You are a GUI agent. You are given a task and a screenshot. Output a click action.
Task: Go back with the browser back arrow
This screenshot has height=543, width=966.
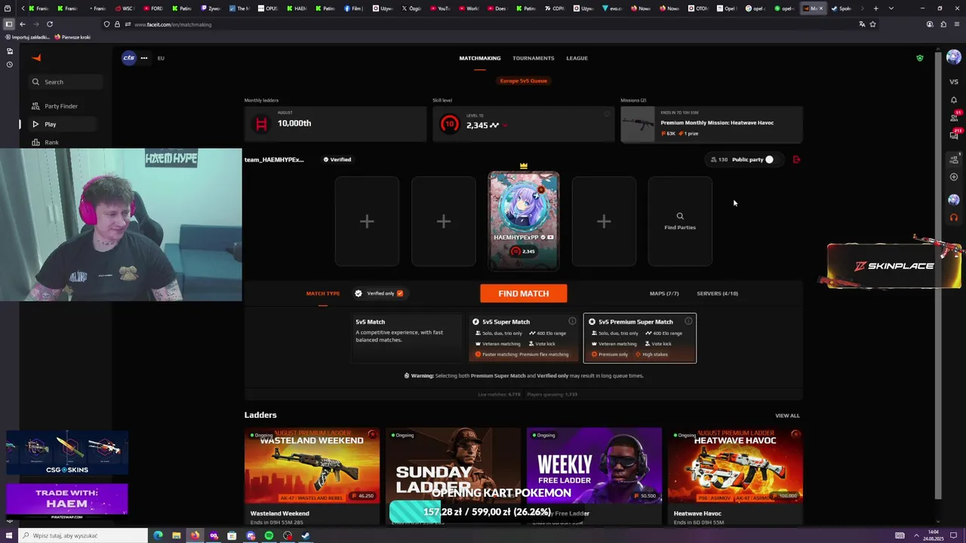point(23,24)
